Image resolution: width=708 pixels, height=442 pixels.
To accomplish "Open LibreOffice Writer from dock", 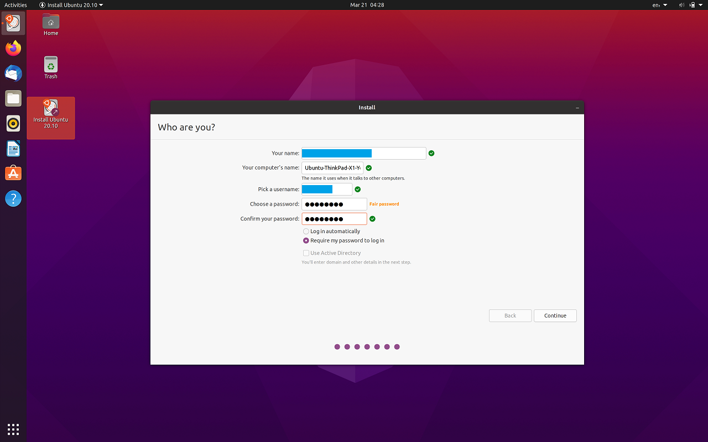I will point(13,148).
